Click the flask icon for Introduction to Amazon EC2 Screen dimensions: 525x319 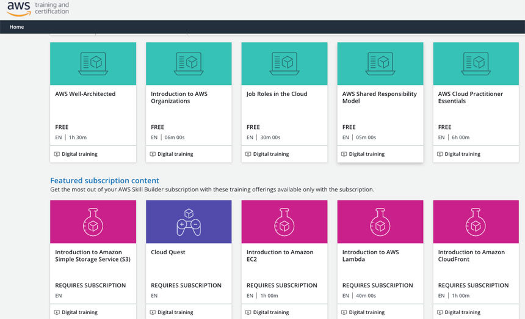click(x=284, y=221)
